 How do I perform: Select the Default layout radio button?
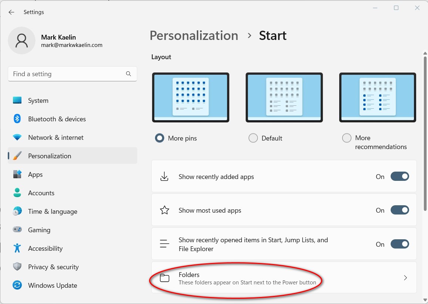click(253, 138)
